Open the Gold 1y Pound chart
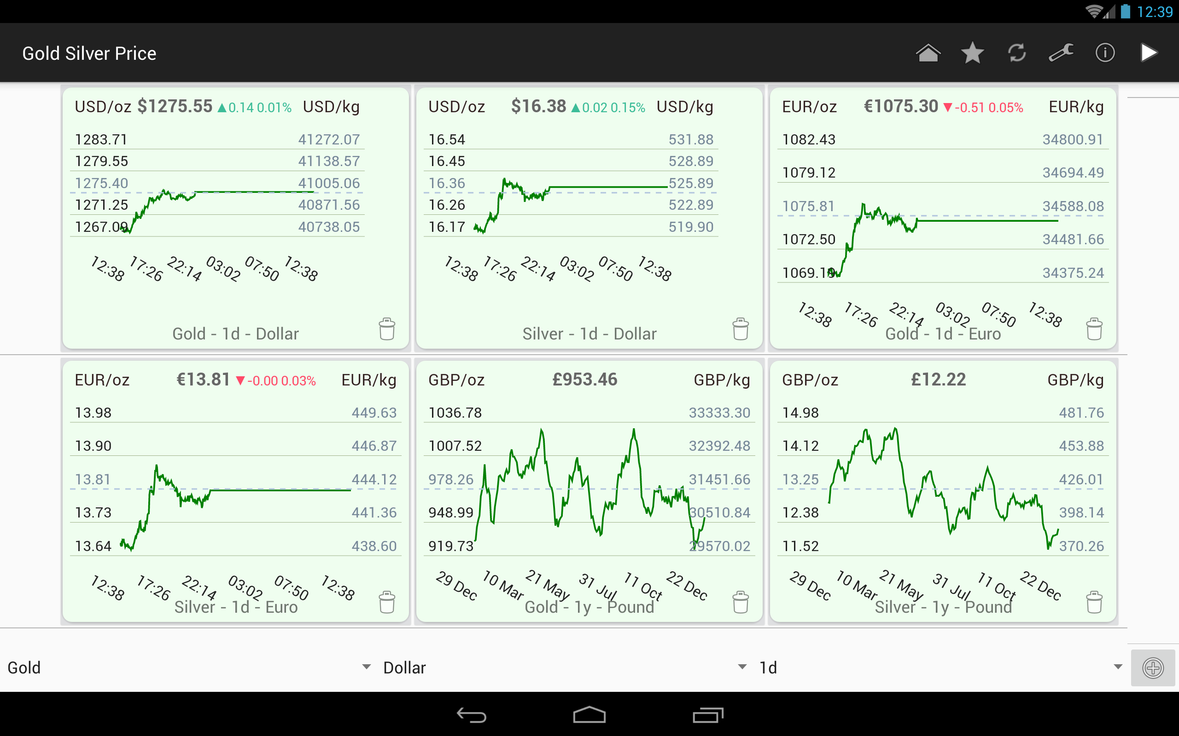 (x=589, y=487)
